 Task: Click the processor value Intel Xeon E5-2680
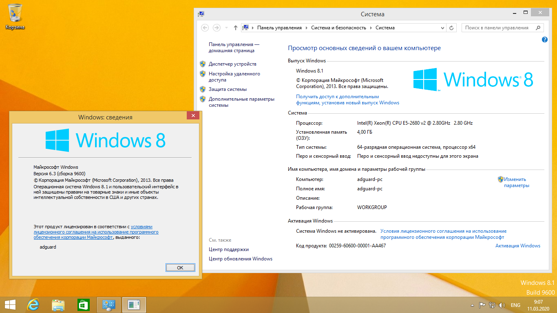click(x=415, y=123)
